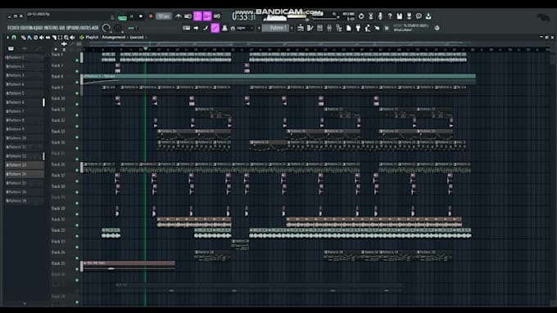Image resolution: width=557 pixels, height=313 pixels.
Task: Open the Mixer window icon
Action: point(329,28)
